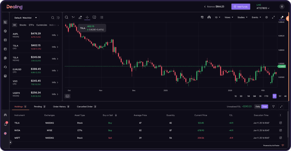Image resolution: width=291 pixels, height=151 pixels.
Task: Switch chart range to YTD
Action: coord(266,96)
